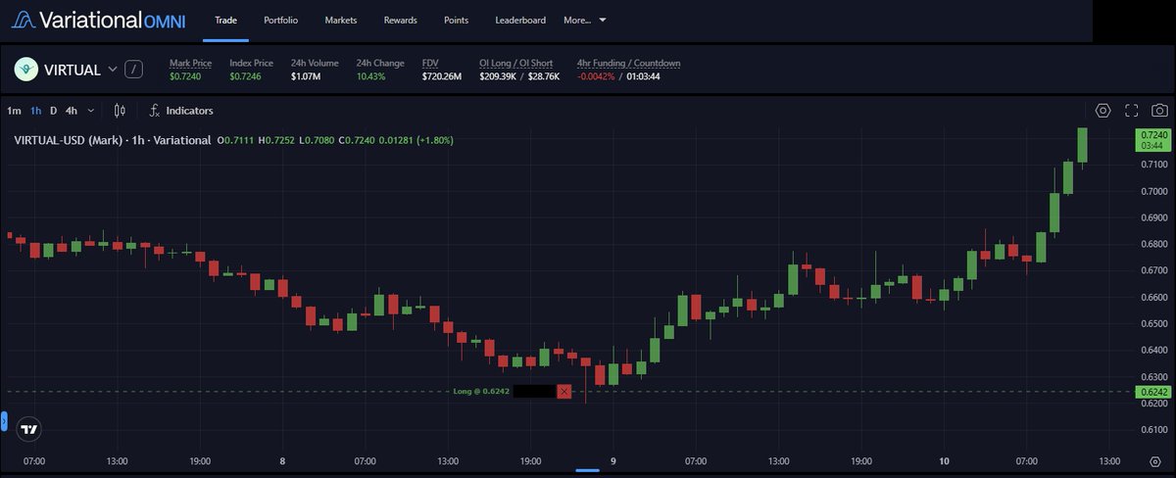
Task: Click the Long @ 0.6242 position label
Action: point(481,391)
